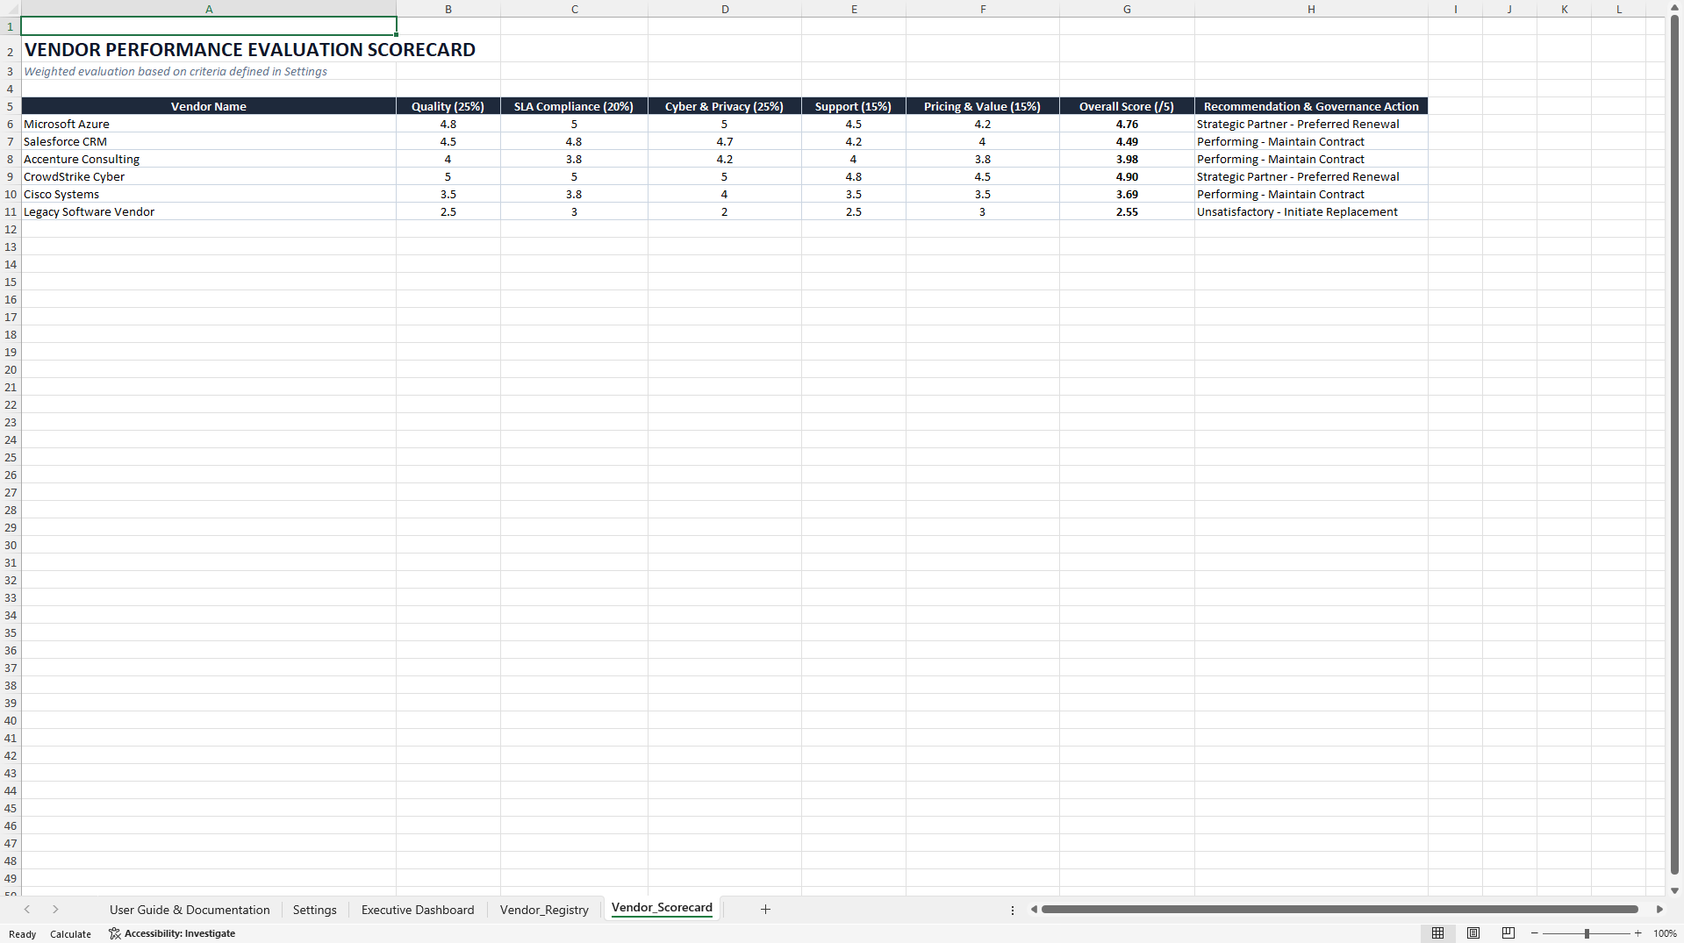Click the scorecard title cell
1684x943 pixels.
(209, 49)
